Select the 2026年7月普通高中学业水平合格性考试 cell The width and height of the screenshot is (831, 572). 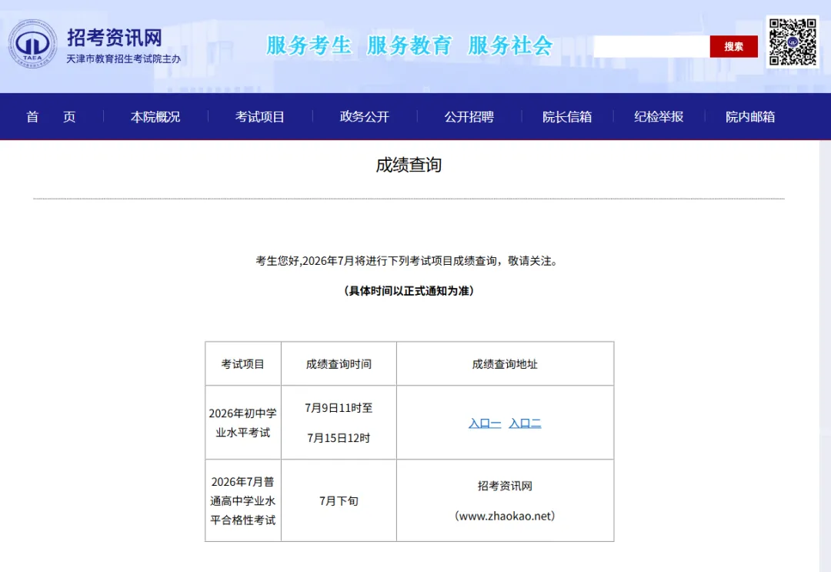tap(242, 500)
